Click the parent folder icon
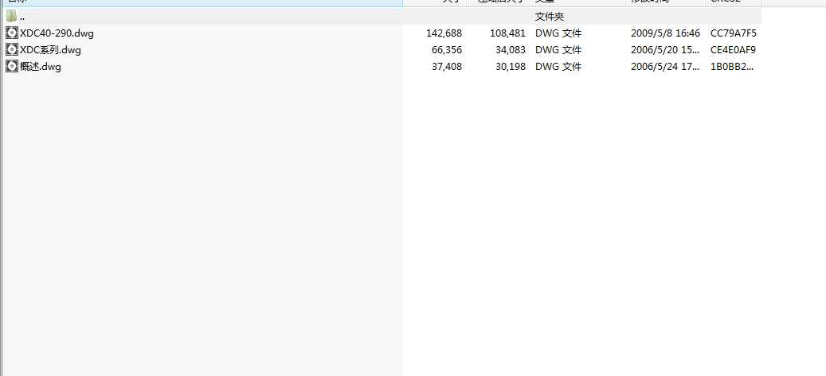826x376 pixels. 11,17
